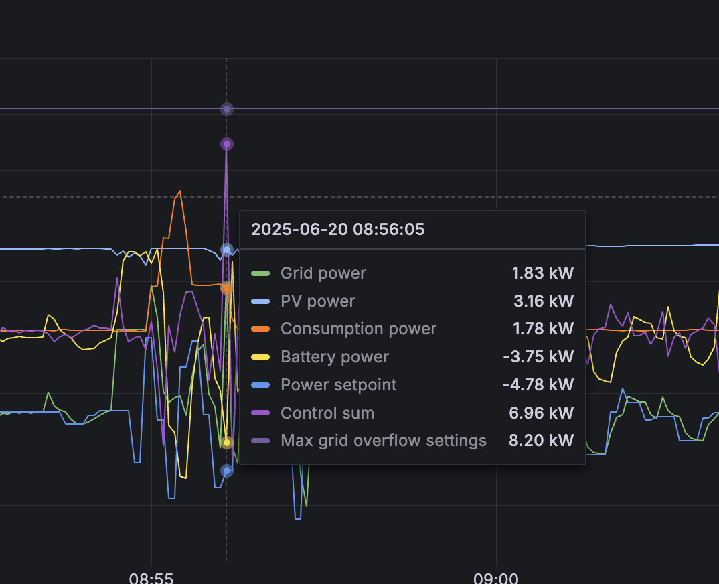
Task: Click the Power setpoint blue swatch
Action: [x=260, y=385]
